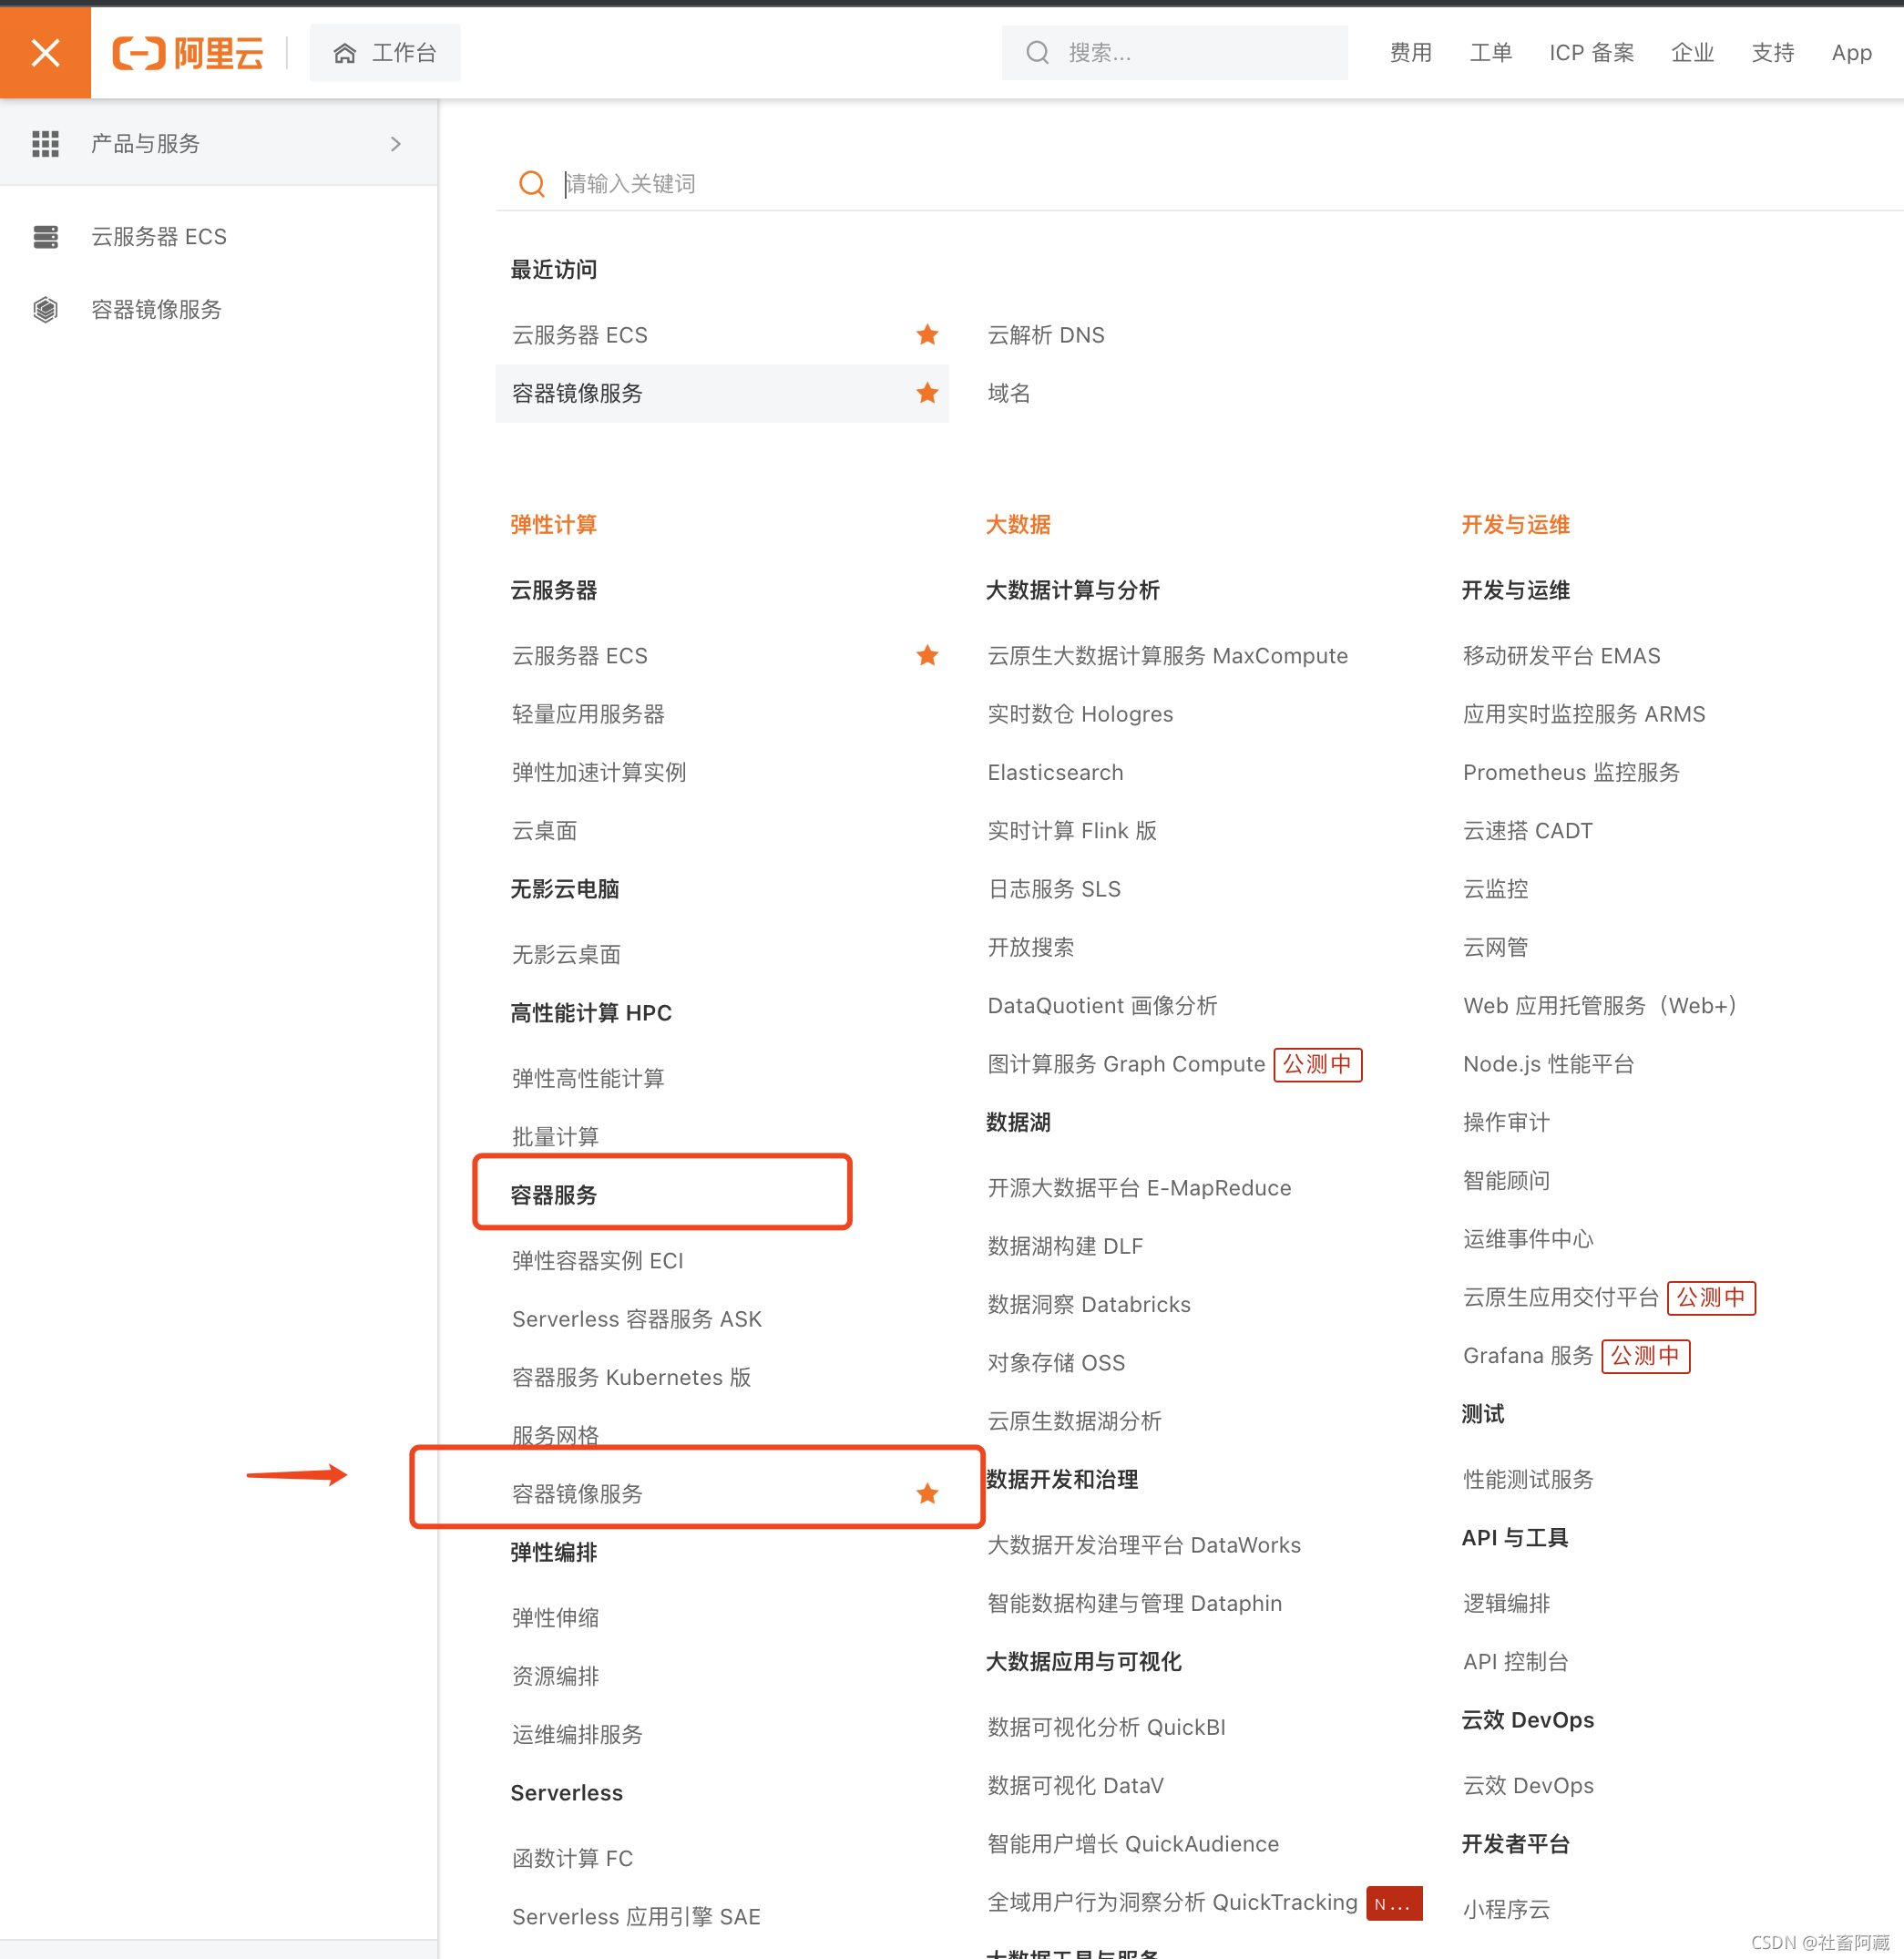Click the ECS server icon in sidebar
The width and height of the screenshot is (1904, 1959).
pyautogui.click(x=46, y=237)
